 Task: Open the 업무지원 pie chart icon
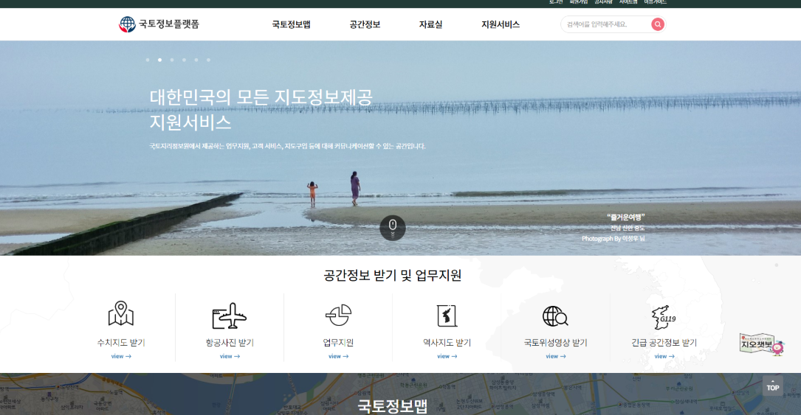(x=338, y=315)
